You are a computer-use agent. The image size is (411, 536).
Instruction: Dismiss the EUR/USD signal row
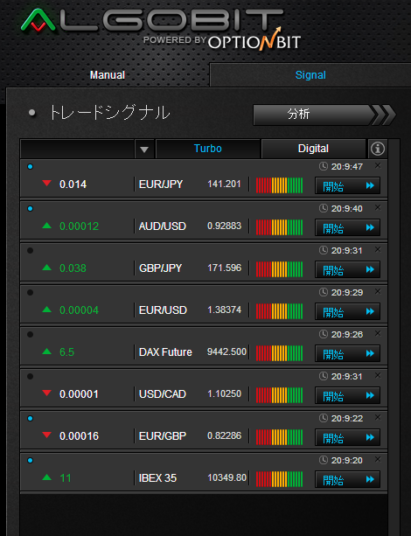(378, 291)
